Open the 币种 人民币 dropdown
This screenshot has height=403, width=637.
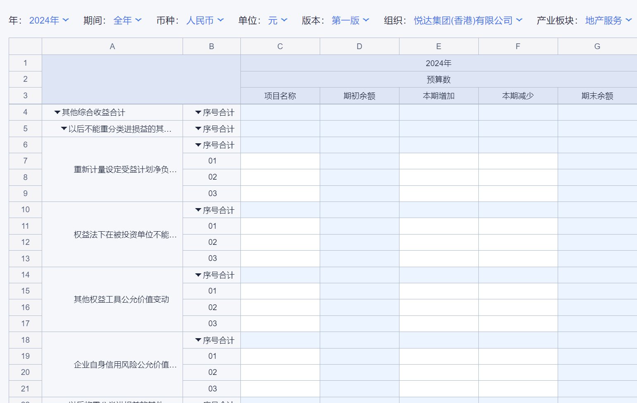(x=205, y=20)
